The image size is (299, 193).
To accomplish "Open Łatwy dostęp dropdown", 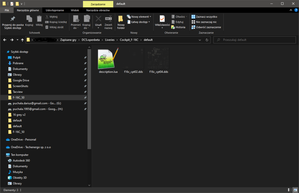I will (138, 22).
